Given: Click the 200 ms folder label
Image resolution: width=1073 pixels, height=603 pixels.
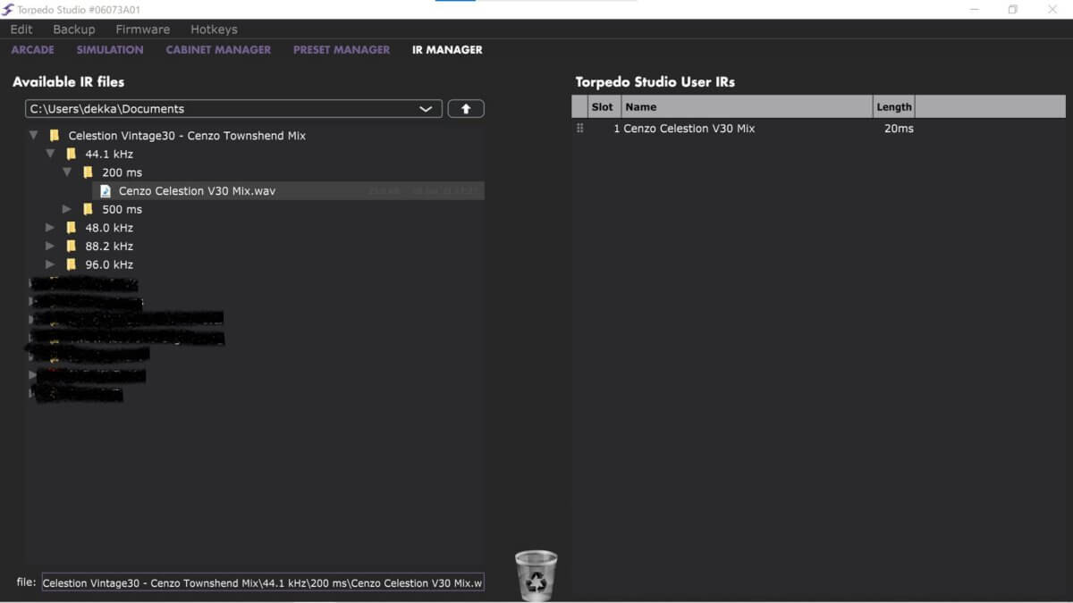Looking at the screenshot, I should coord(123,172).
